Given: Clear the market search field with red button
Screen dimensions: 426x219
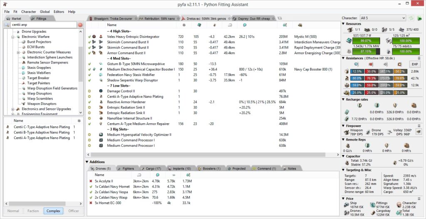Looking at the screenshot, I should [x=80, y=25].
